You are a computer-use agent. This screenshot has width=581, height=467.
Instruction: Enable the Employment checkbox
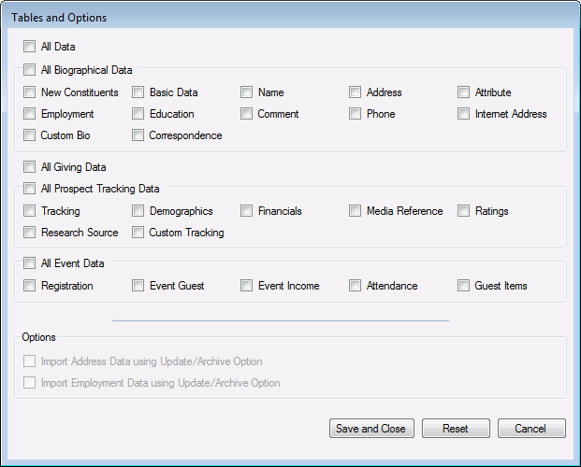pos(29,114)
